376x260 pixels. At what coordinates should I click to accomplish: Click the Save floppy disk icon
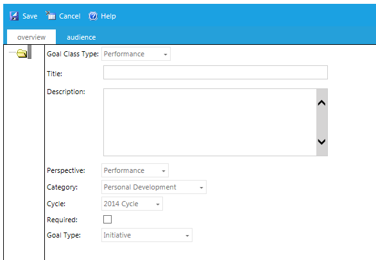pyautogui.click(x=14, y=16)
